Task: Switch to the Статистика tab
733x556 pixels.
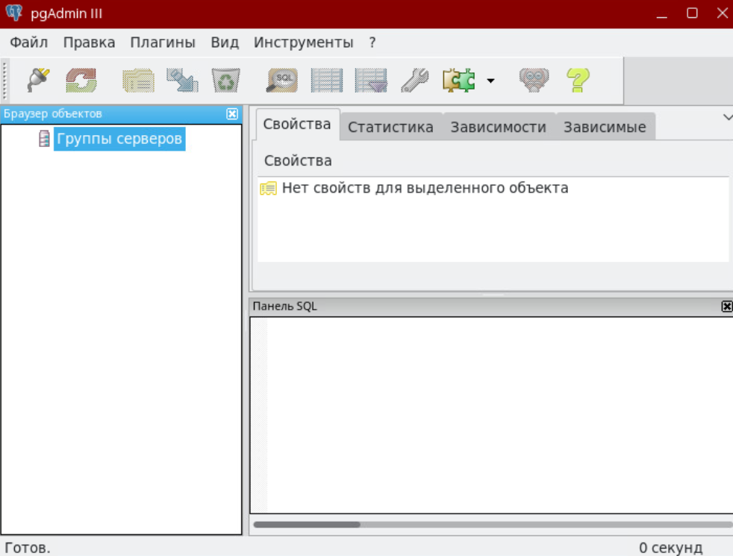Action: pyautogui.click(x=391, y=127)
